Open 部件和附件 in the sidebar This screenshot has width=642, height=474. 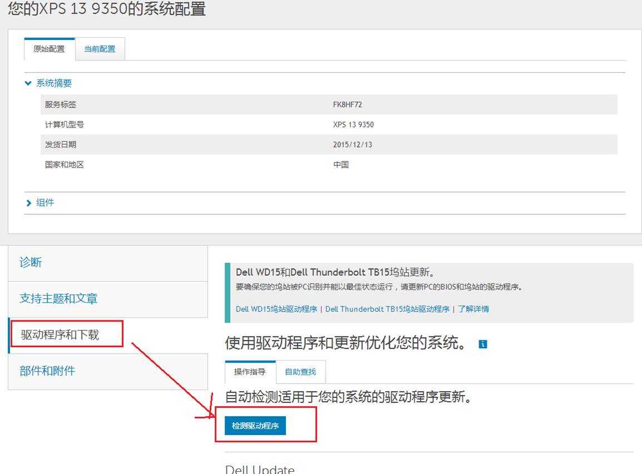point(108,371)
